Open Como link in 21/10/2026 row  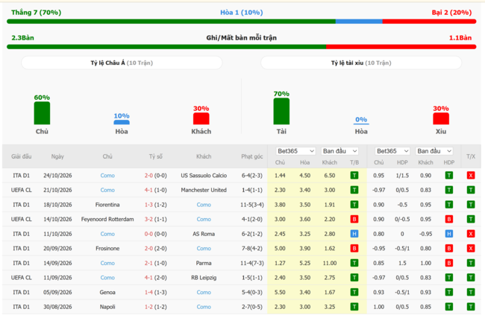(107, 190)
